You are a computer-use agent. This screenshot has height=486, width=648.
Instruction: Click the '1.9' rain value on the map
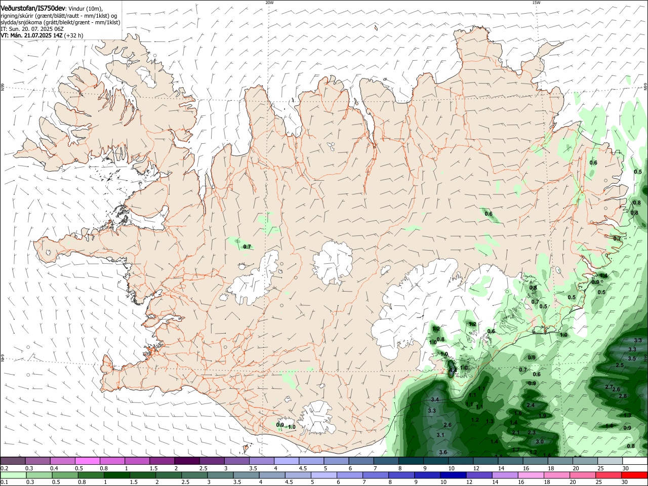point(542,415)
